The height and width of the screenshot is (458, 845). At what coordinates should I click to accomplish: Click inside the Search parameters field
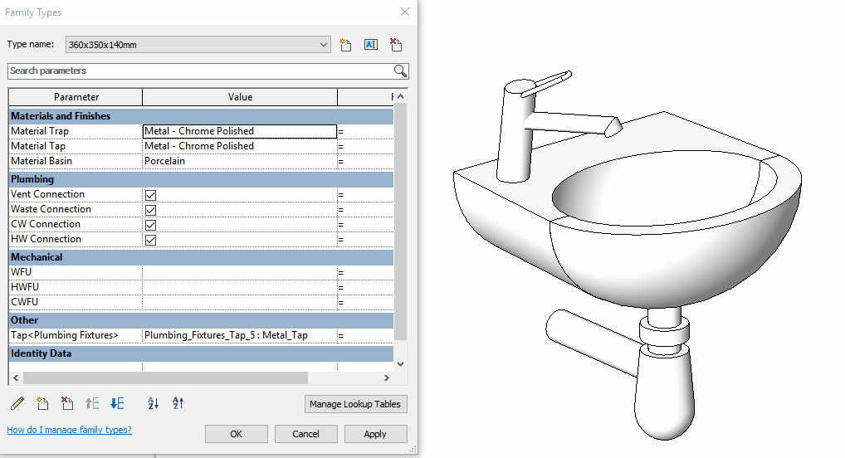[x=199, y=71]
